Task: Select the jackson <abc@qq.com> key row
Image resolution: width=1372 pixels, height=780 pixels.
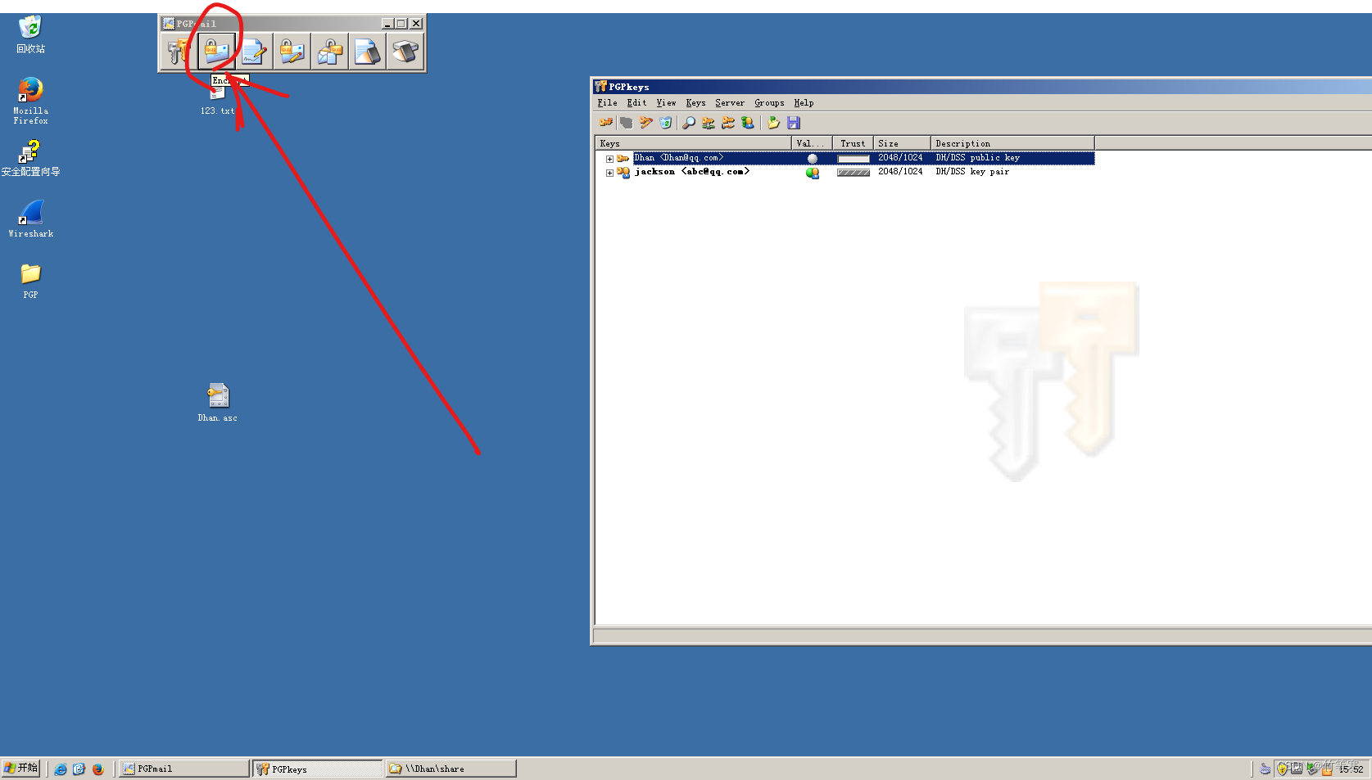Action: pos(844,172)
